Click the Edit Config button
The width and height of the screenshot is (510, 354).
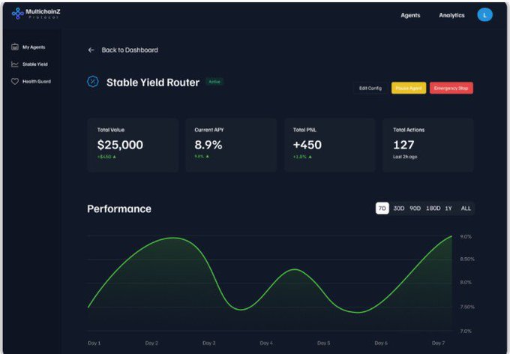pyautogui.click(x=370, y=88)
